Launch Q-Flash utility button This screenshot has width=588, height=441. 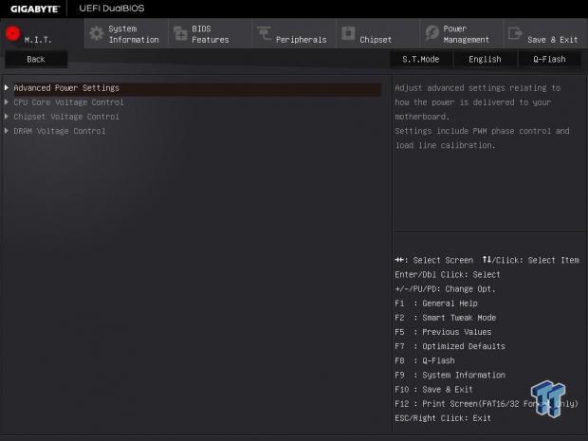point(548,59)
